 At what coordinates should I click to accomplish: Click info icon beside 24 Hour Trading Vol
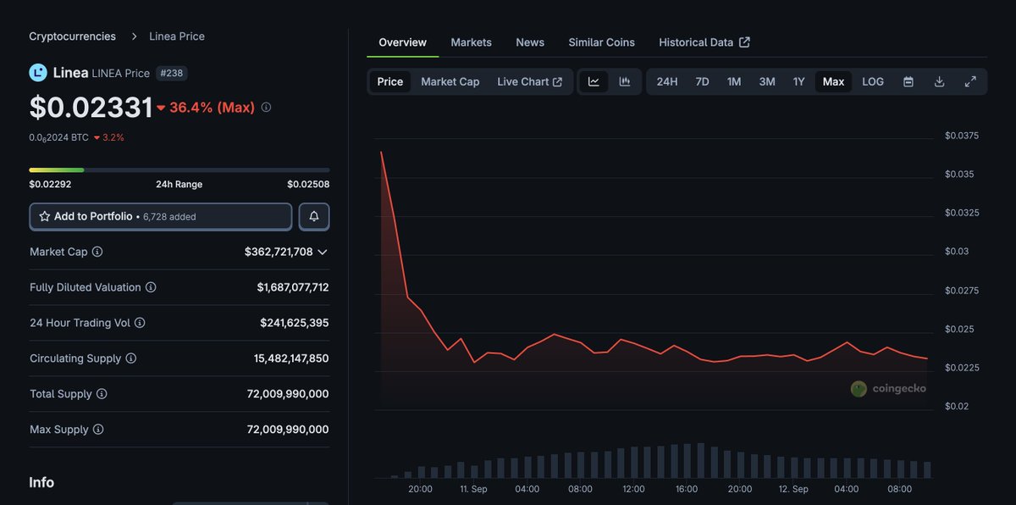tap(140, 323)
